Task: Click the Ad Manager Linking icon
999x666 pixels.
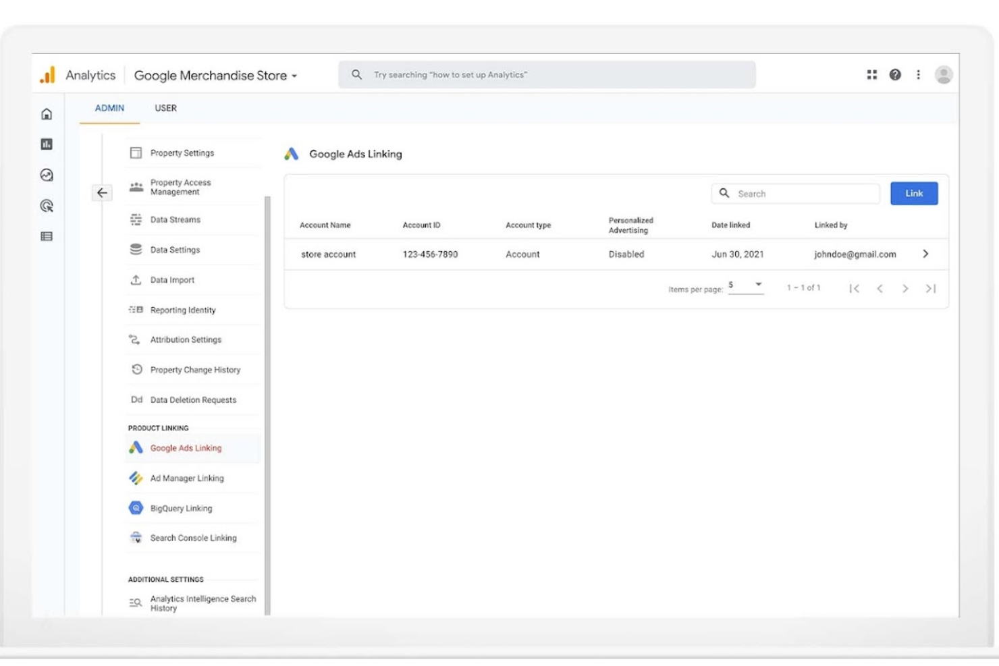Action: pos(135,478)
